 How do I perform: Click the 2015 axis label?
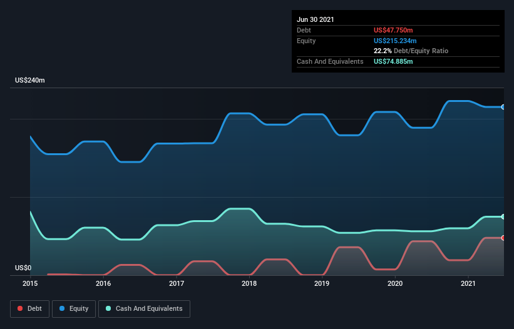(x=30, y=283)
